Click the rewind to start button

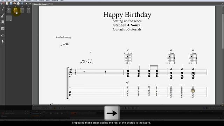coord(122,108)
